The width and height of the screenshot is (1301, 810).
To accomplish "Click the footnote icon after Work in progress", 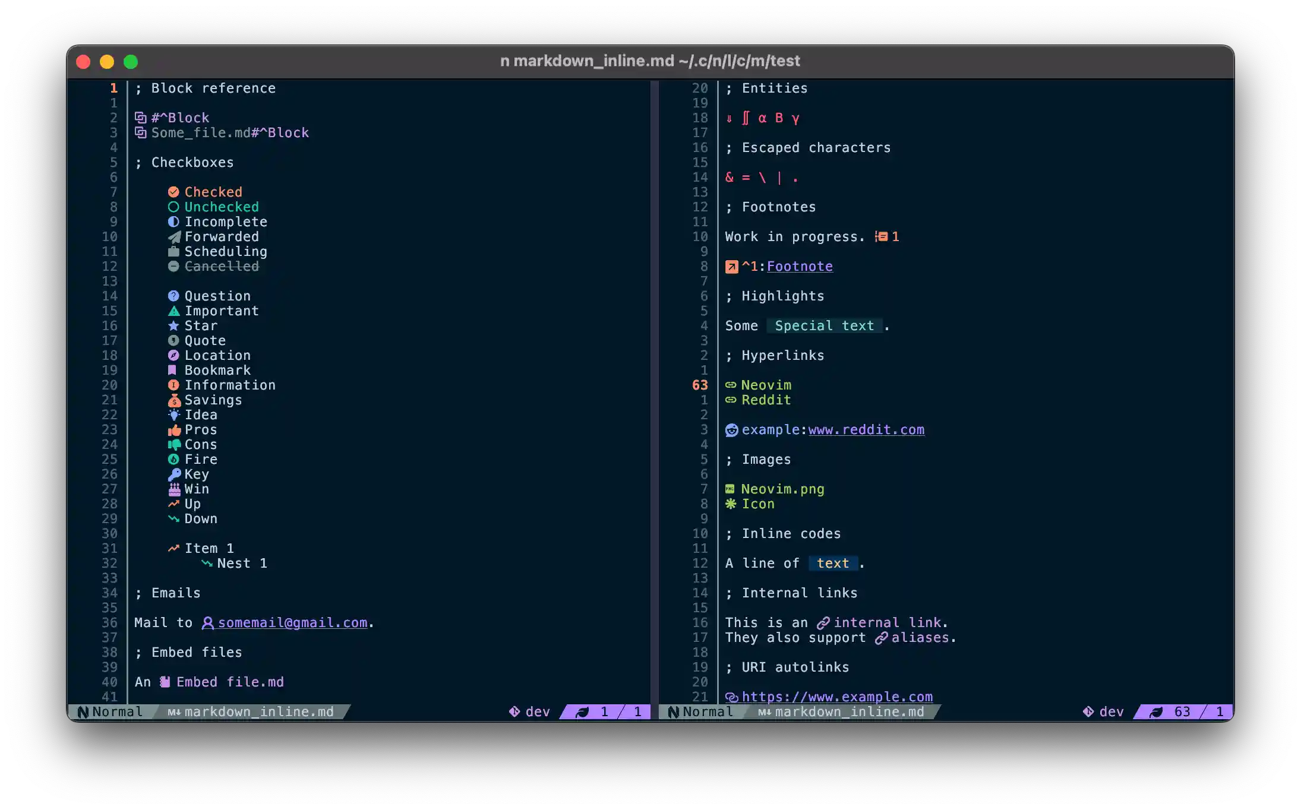I will (x=881, y=236).
